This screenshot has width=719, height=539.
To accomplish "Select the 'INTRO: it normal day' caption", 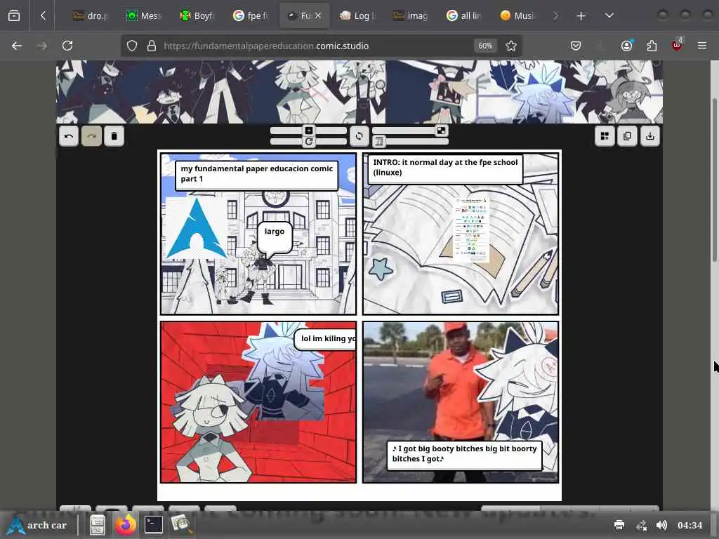I will 445,168.
